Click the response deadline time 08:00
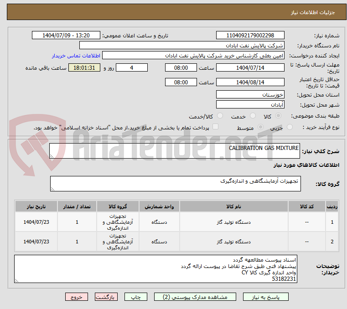This screenshot has height=309, width=347. click(x=181, y=68)
